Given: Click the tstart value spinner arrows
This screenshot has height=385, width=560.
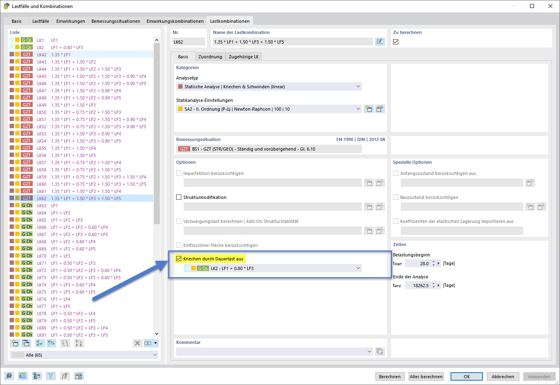Looking at the screenshot, I should click(x=433, y=264).
